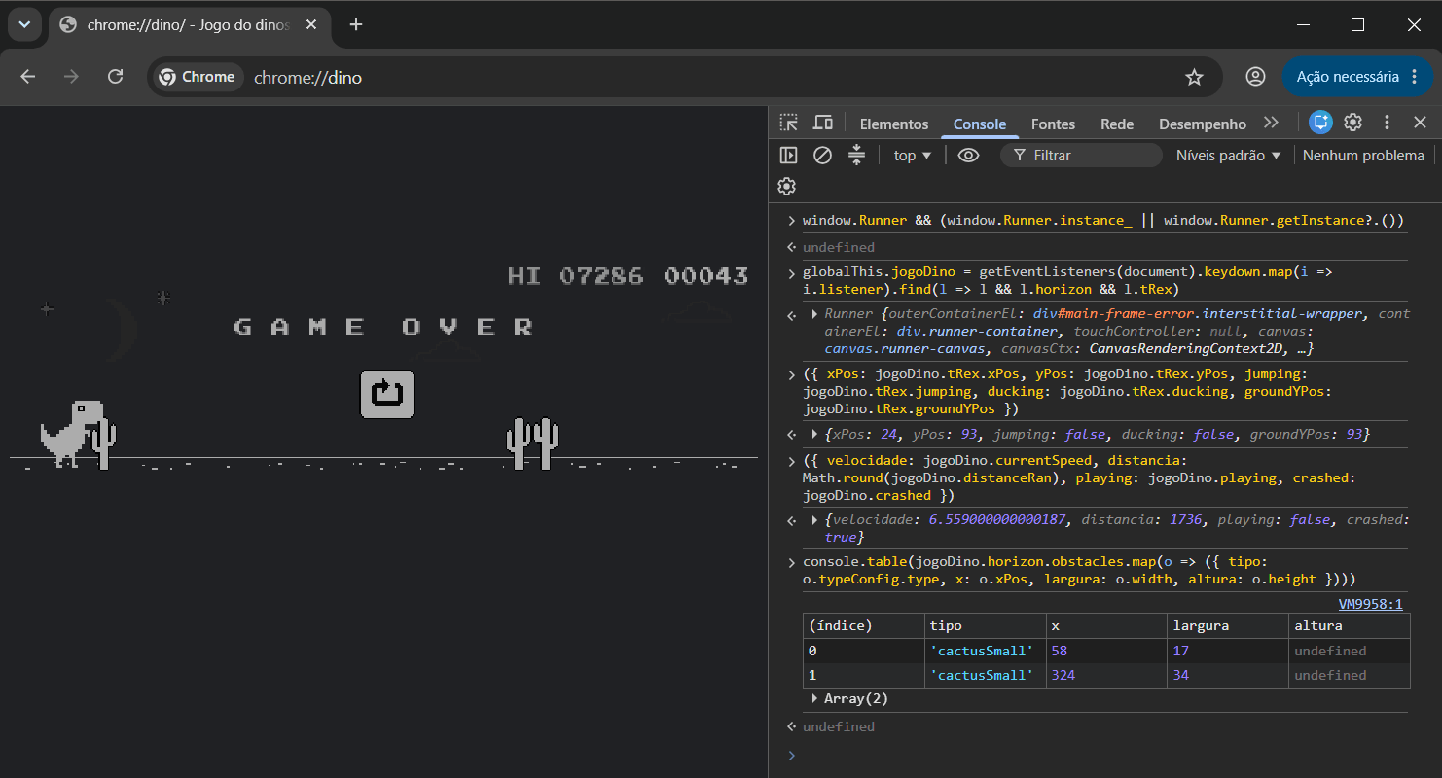Image resolution: width=1442 pixels, height=778 pixels.
Task: Click the Chrome site info chip
Action: point(198,77)
